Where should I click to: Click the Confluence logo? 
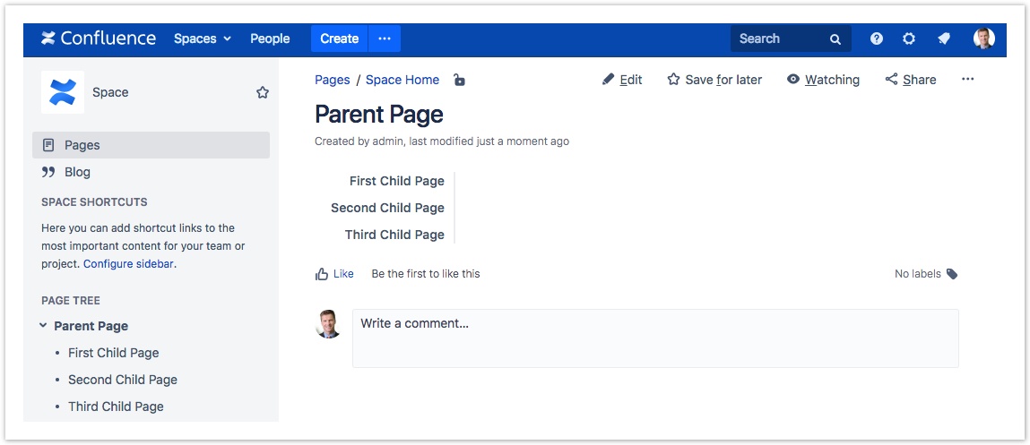tap(99, 39)
